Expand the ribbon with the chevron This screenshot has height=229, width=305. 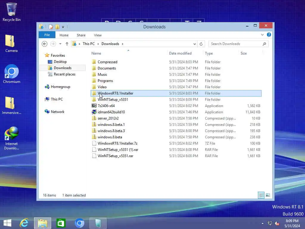click(x=262, y=35)
